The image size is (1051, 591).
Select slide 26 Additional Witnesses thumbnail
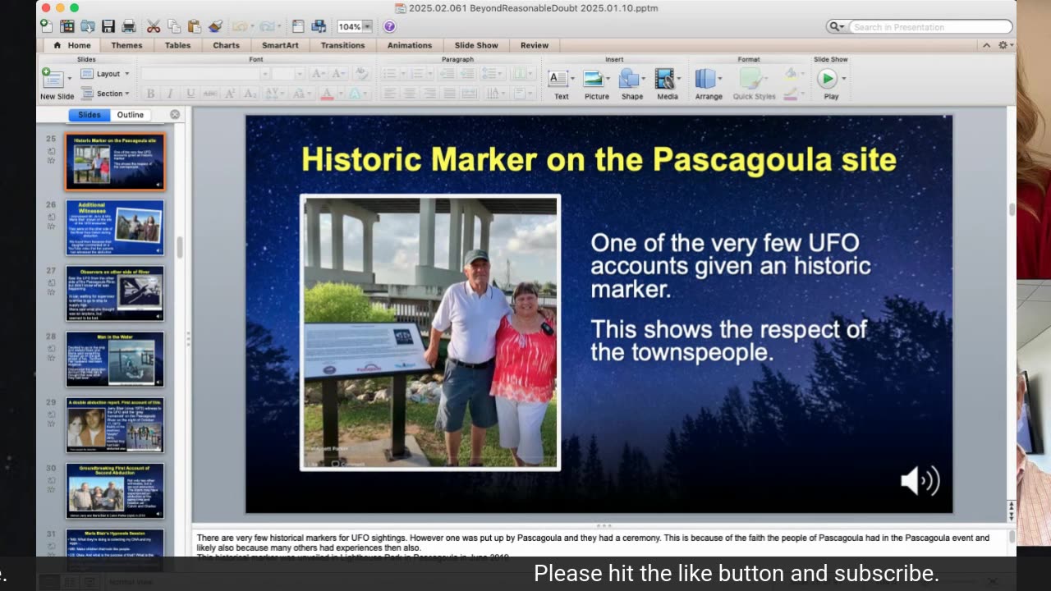tap(115, 227)
